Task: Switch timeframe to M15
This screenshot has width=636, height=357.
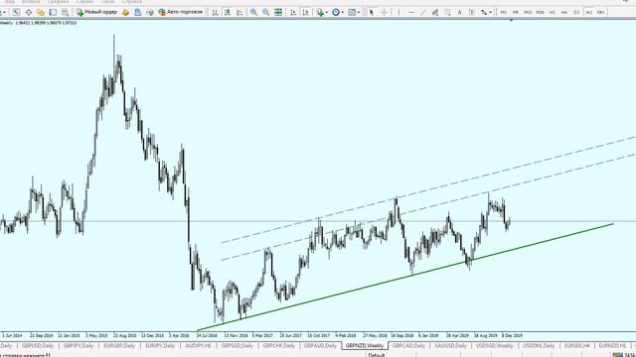Action: coord(528,13)
